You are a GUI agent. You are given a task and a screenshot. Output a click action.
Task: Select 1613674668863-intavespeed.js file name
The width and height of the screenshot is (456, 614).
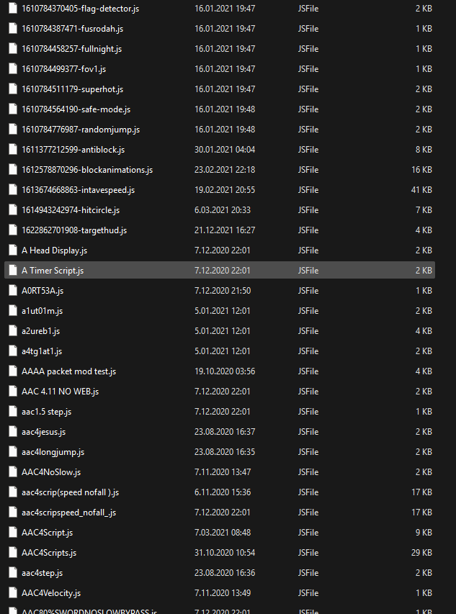(x=78, y=190)
